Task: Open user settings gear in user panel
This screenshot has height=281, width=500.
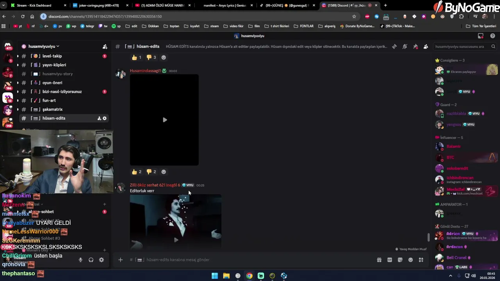Action: [x=102, y=260]
